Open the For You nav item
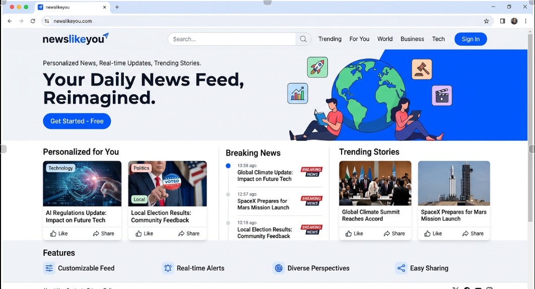Screen dimensions: 535x289 click(x=359, y=39)
